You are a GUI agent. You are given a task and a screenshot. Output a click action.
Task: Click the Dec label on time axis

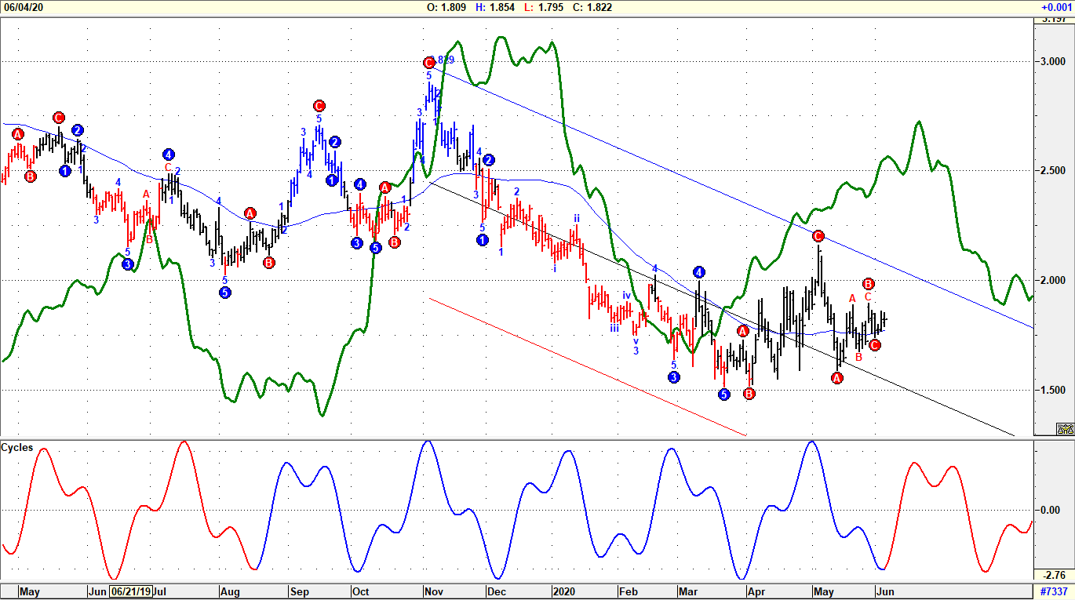tap(497, 591)
